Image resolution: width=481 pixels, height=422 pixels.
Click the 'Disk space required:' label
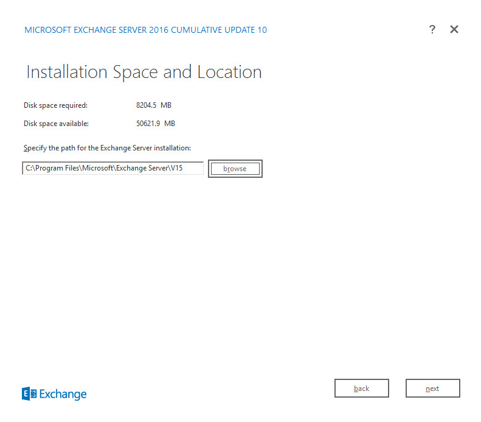(x=55, y=105)
